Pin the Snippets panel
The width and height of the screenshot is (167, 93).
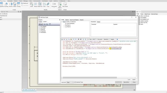59,20
